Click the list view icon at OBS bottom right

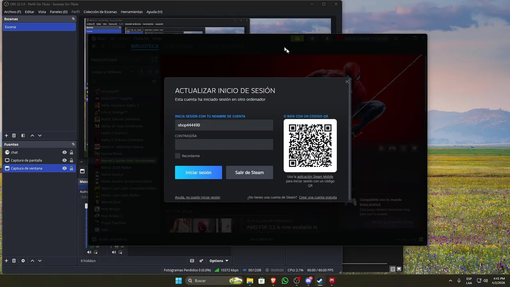click(393, 269)
